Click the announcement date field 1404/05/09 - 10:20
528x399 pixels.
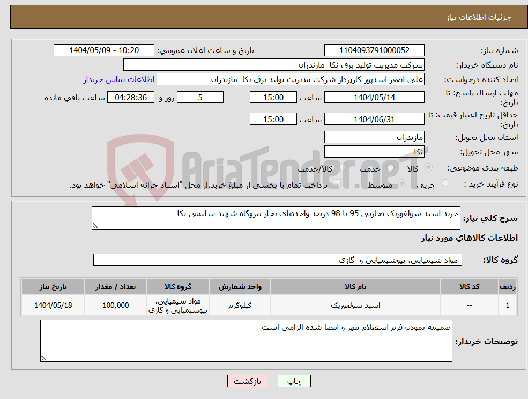pyautogui.click(x=103, y=50)
